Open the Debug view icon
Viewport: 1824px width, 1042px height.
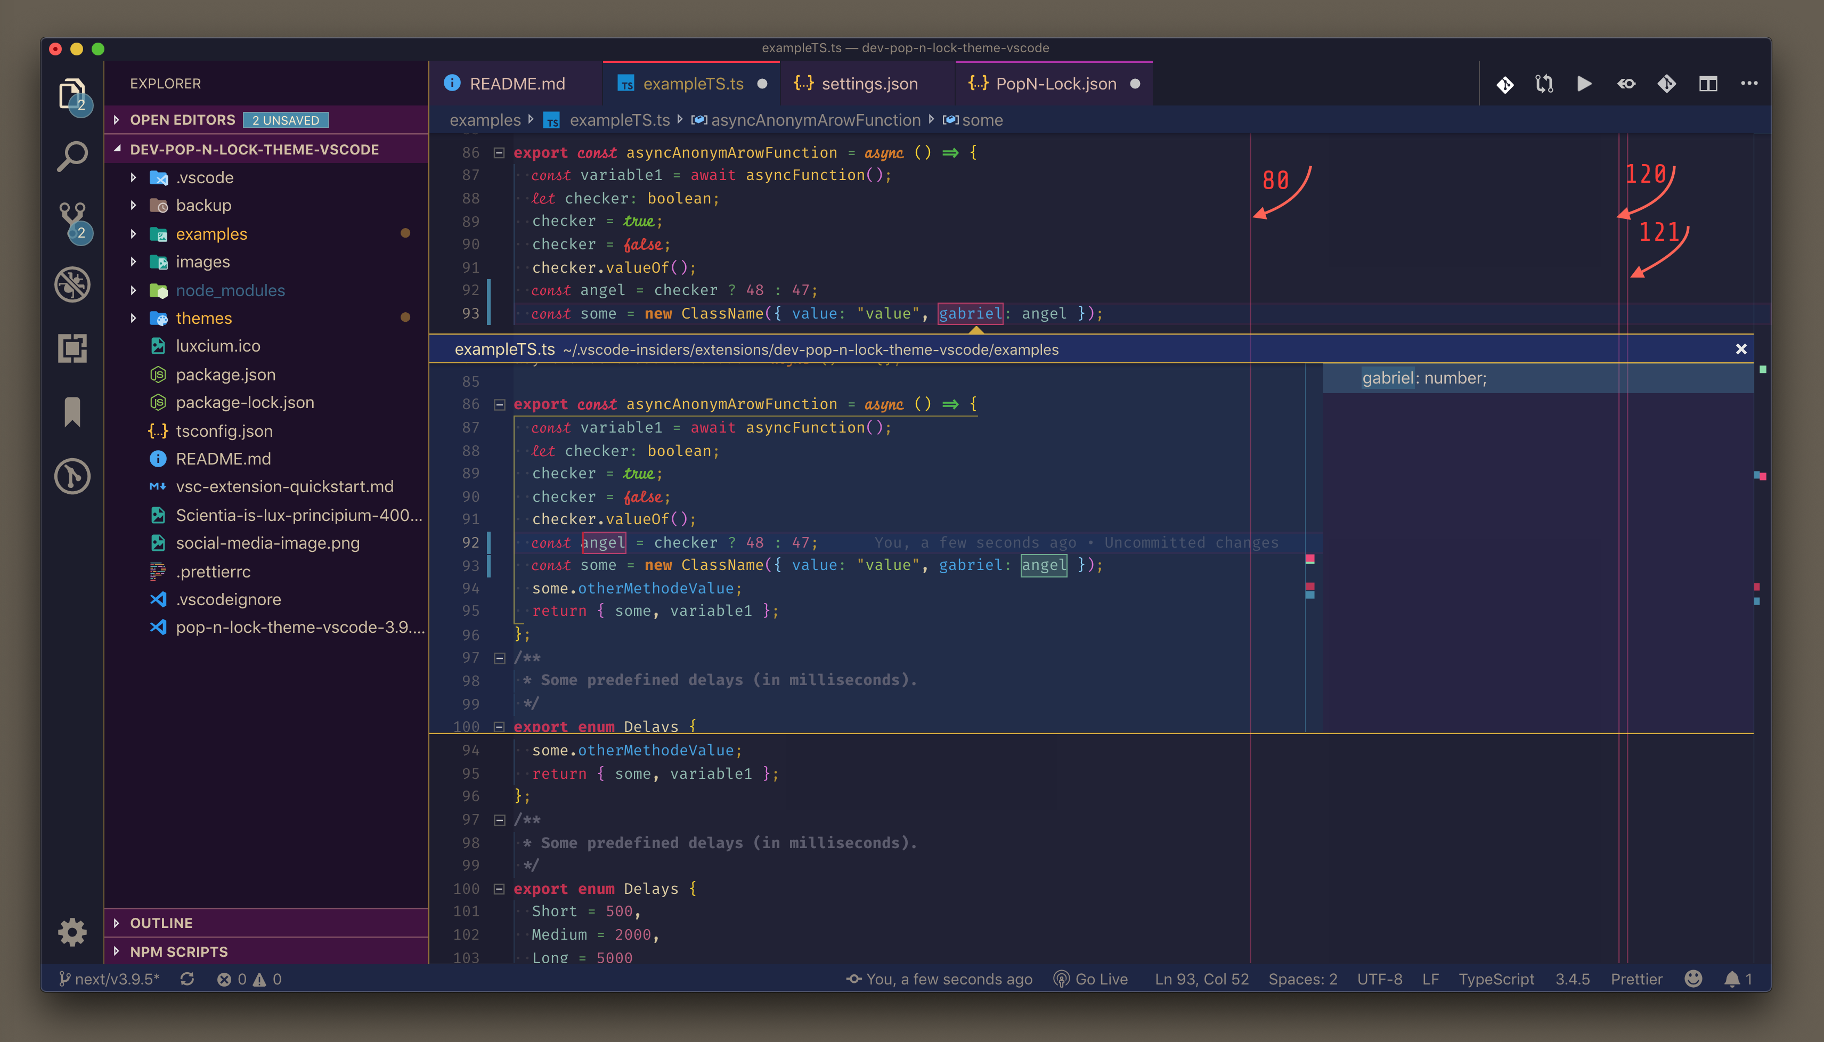72,284
